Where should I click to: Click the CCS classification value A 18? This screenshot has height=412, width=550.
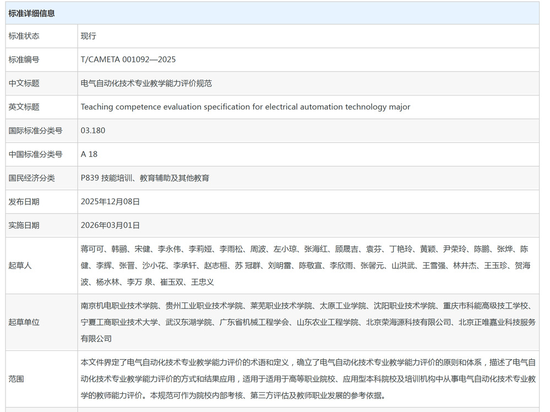89,155
